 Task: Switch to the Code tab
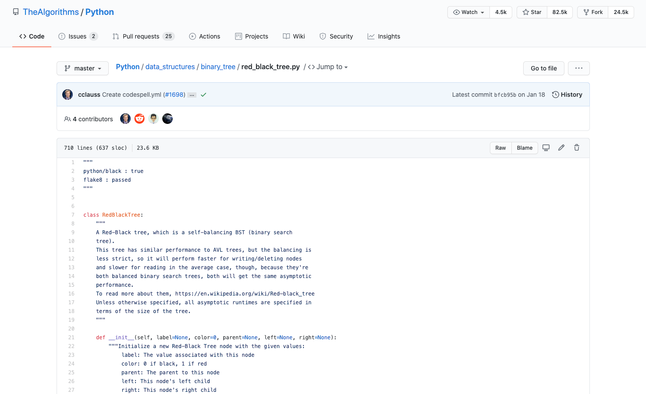(32, 36)
